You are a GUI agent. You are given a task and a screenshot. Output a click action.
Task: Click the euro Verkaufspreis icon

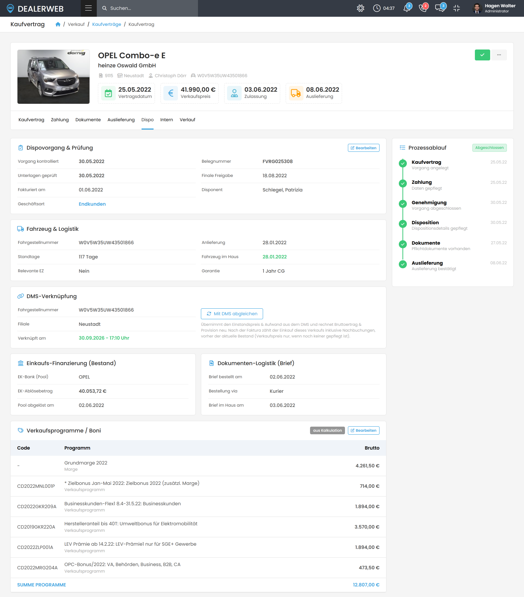(171, 93)
